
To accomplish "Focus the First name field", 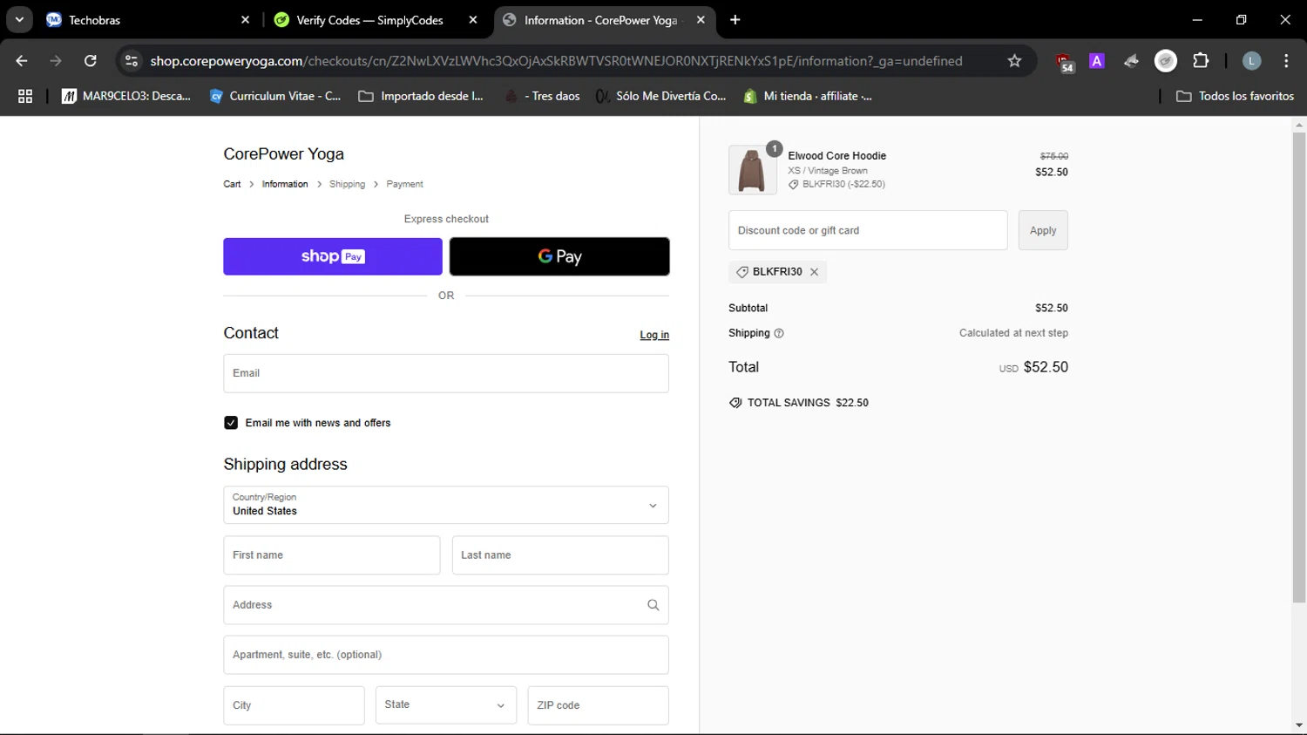I will click(332, 555).
